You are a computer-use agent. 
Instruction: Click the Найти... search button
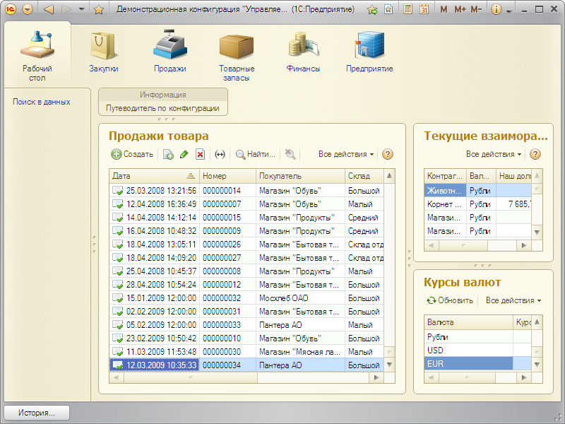(256, 154)
